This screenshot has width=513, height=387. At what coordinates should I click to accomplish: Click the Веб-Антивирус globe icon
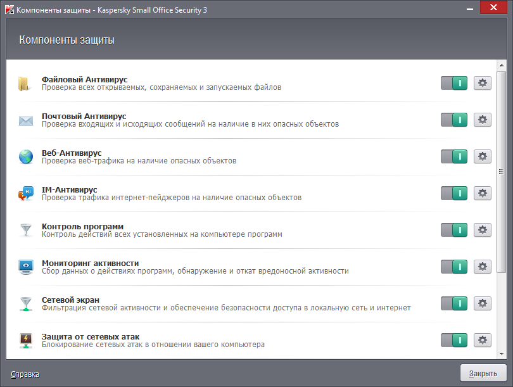point(26,156)
